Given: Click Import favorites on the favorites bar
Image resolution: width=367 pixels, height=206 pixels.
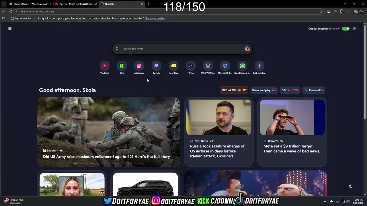Looking at the screenshot, I should click(21, 18).
